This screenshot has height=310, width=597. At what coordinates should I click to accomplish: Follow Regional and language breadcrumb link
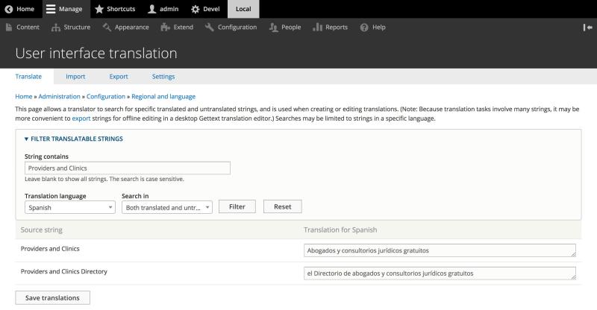pos(163,97)
